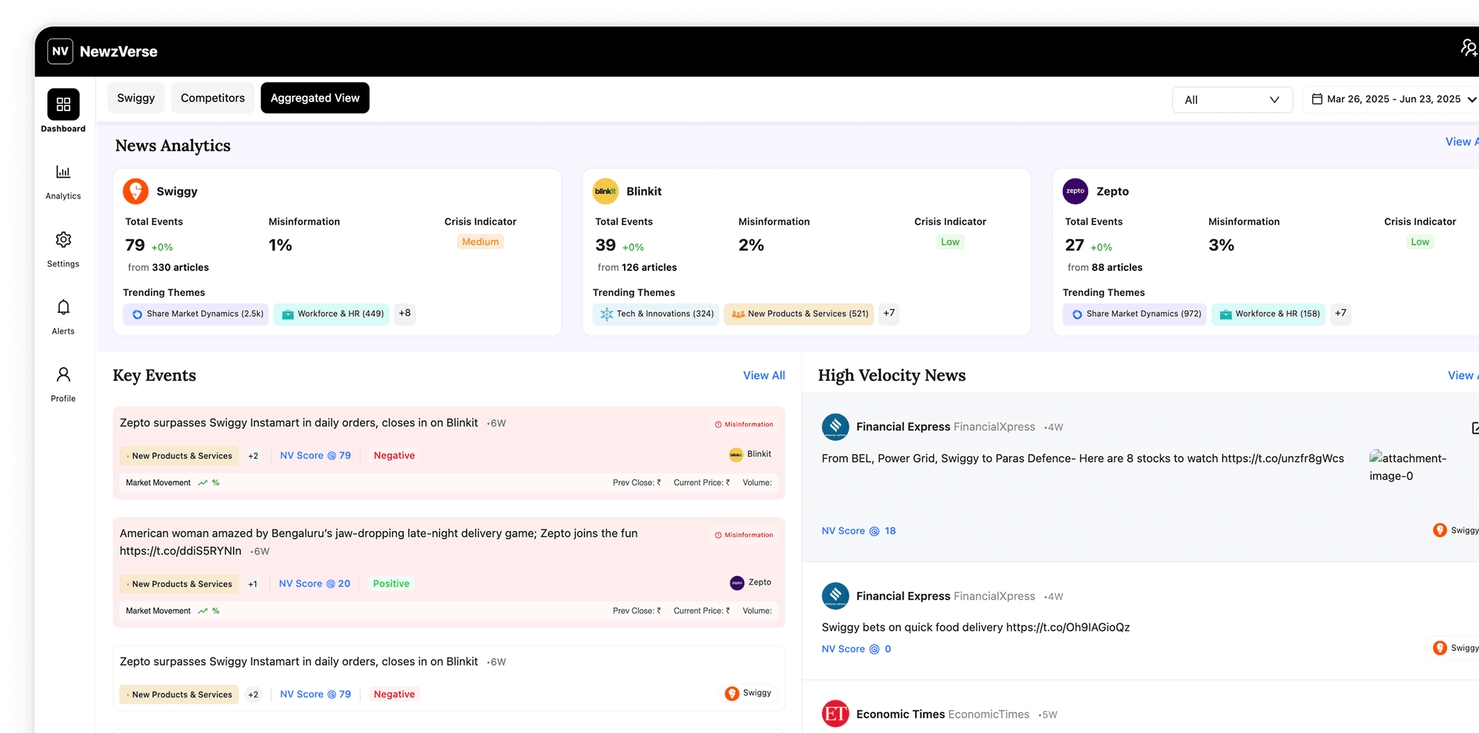The height and width of the screenshot is (733, 1479).
Task: Click the Economic Times avatar
Action: coord(836,714)
